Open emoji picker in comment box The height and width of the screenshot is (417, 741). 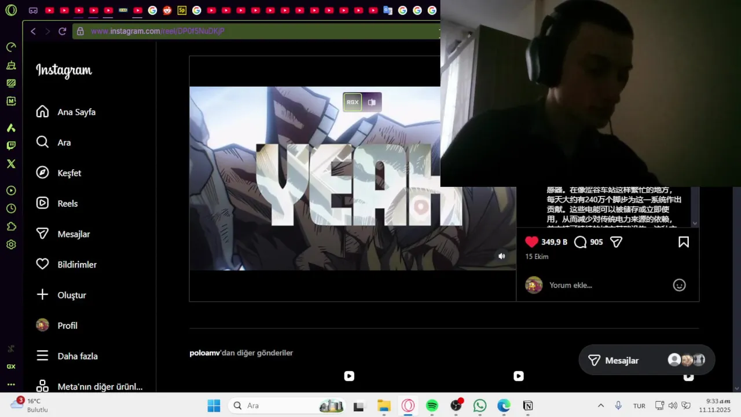click(679, 285)
